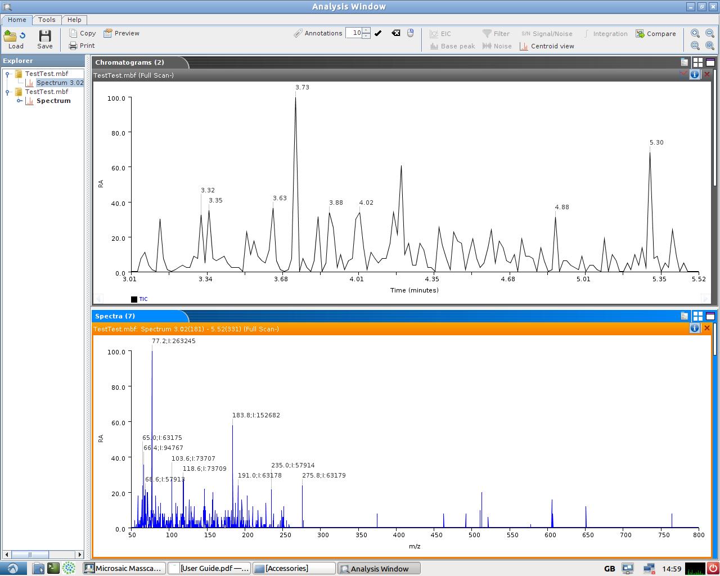Apply annotations with the checkmark icon

(x=378, y=33)
